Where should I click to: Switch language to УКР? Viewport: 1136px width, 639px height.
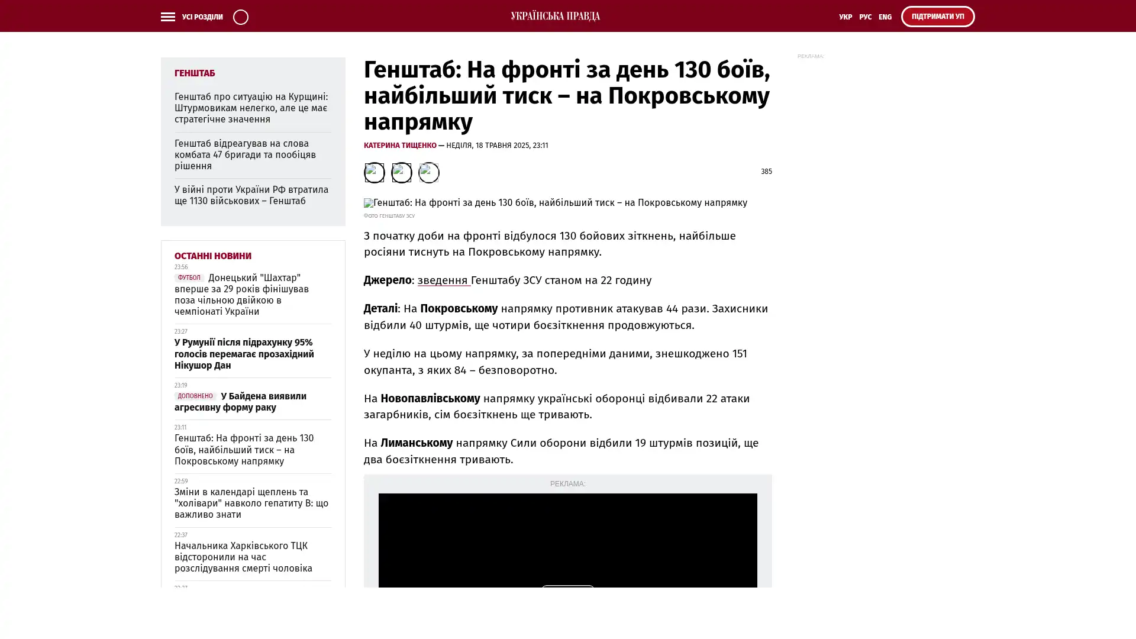tap(845, 17)
